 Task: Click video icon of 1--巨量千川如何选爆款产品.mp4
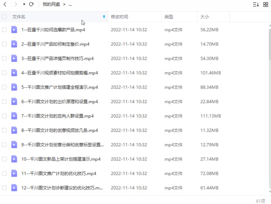click(x=14, y=30)
